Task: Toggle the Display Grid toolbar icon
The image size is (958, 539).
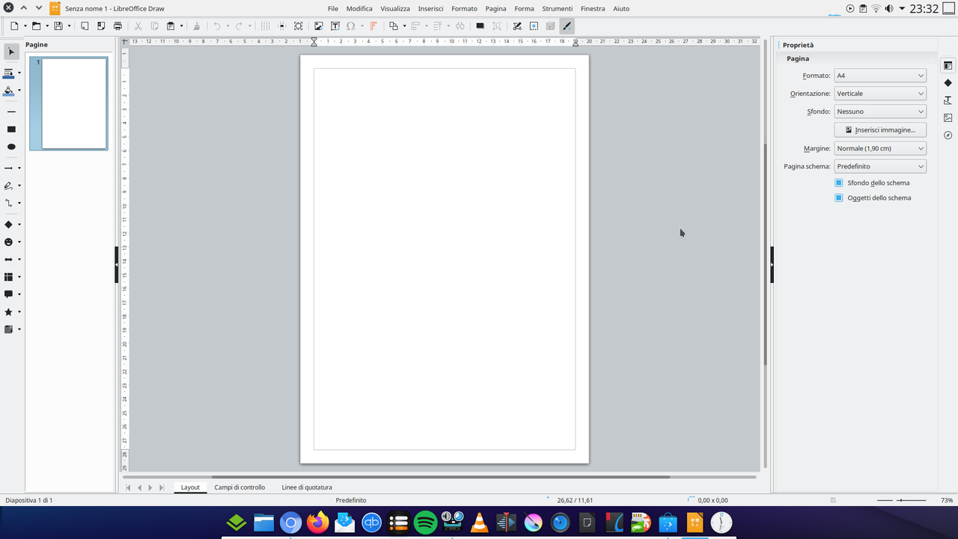Action: [265, 25]
